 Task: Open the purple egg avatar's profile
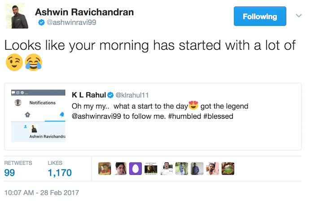tap(135, 168)
